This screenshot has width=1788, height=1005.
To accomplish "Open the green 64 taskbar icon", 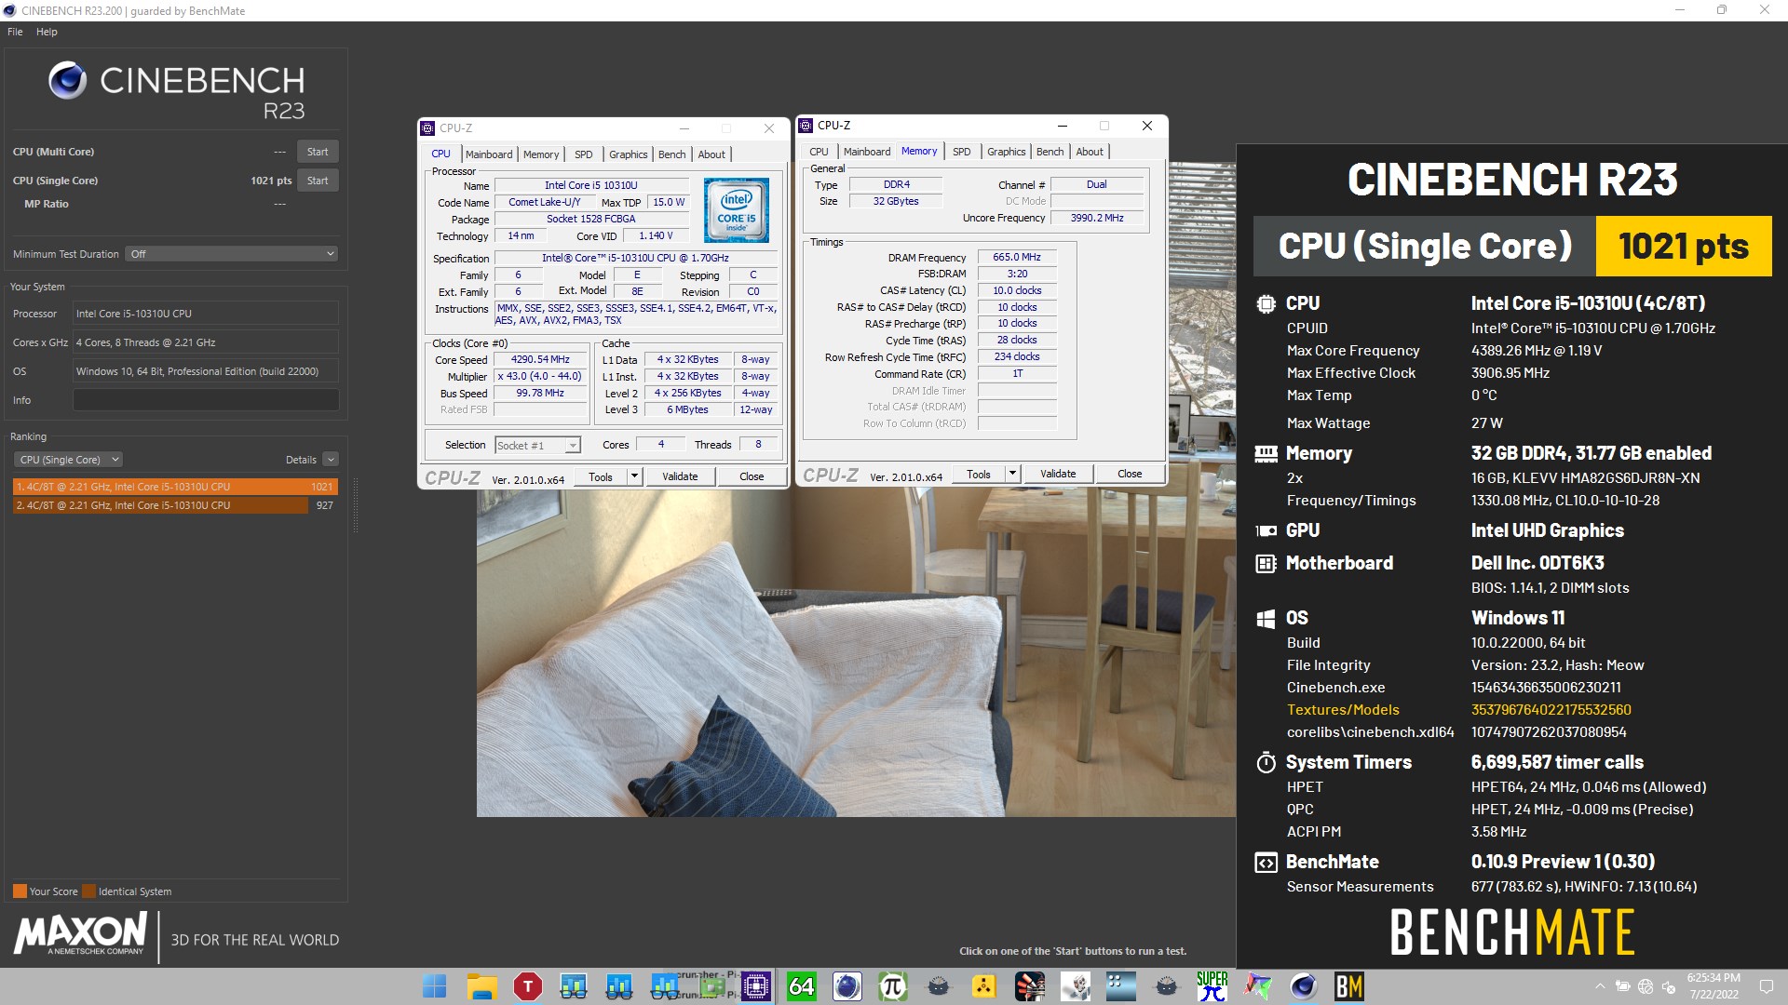I will [801, 986].
